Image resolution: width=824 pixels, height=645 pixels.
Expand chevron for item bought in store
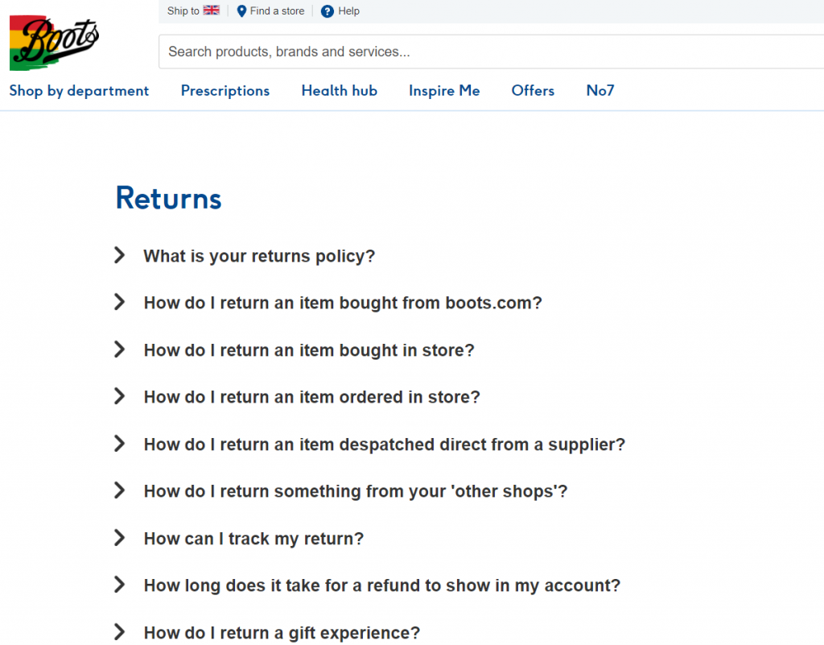pyautogui.click(x=120, y=349)
